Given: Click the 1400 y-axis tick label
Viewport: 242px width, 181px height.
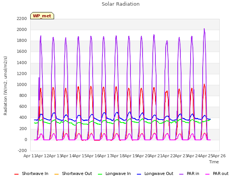Looking at the screenshot, I should [22, 63].
